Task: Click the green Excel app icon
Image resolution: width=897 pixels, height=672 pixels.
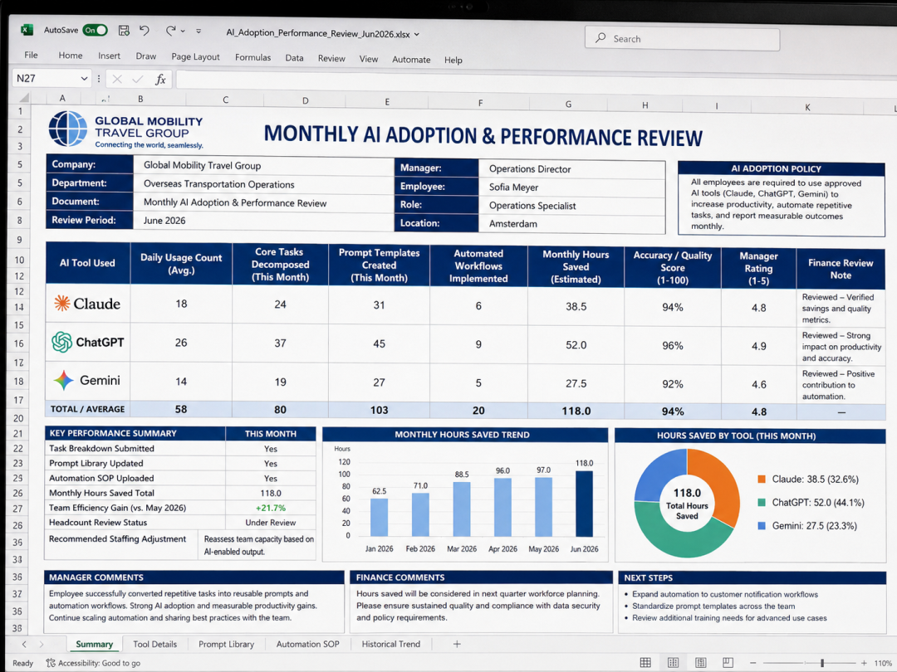Action: pyautogui.click(x=27, y=30)
